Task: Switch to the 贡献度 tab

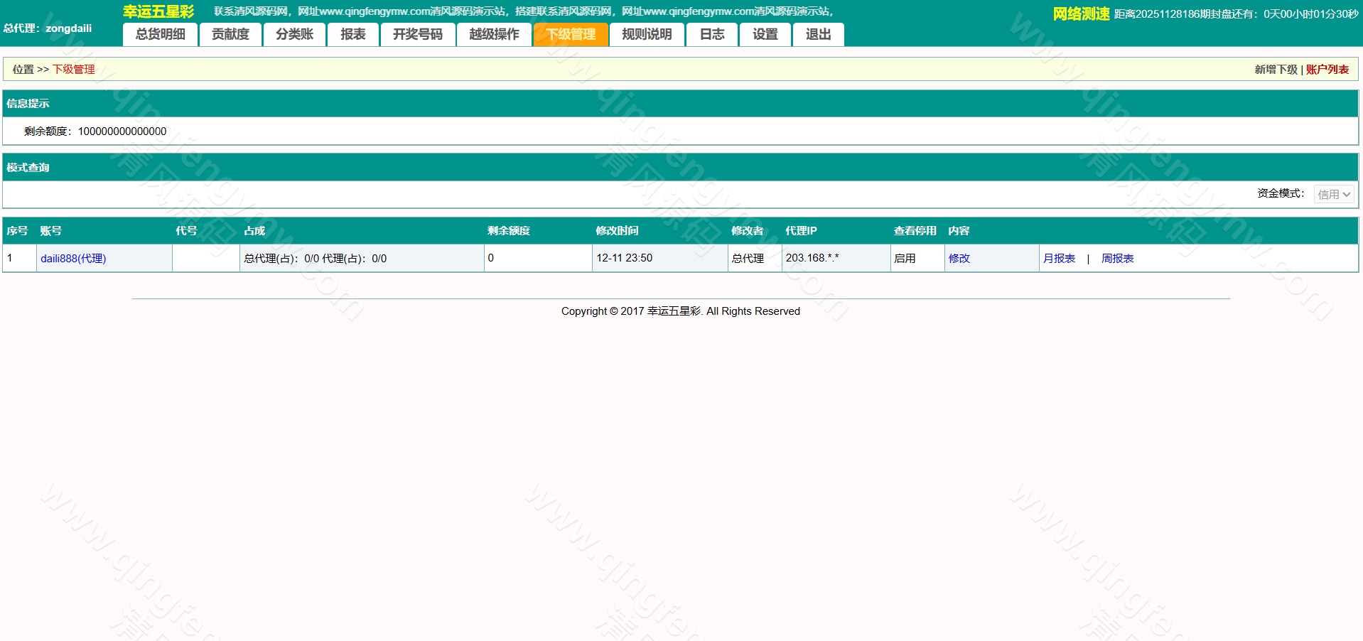Action: (x=230, y=33)
